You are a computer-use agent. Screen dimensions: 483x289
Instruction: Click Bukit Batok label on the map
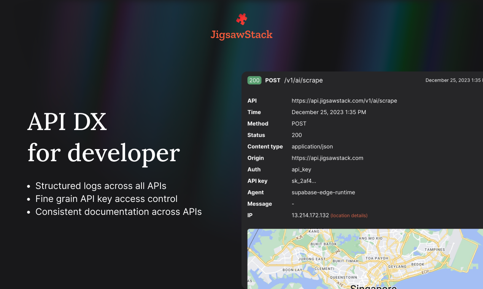(324, 244)
